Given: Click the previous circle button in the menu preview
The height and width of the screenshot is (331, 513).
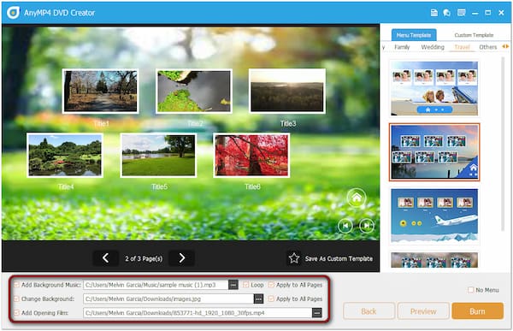Looking at the screenshot, I should pyautogui.click(x=345, y=226).
